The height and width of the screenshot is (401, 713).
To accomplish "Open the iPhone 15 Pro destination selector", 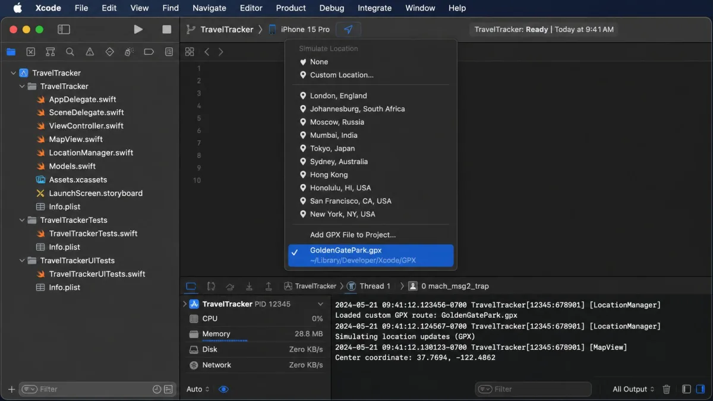I will 299,29.
